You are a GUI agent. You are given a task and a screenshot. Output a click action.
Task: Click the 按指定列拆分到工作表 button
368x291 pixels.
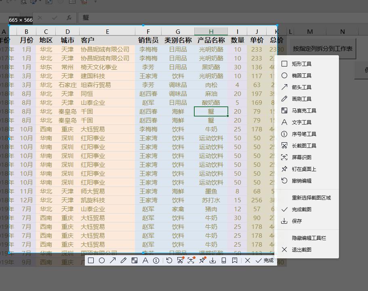point(324,48)
